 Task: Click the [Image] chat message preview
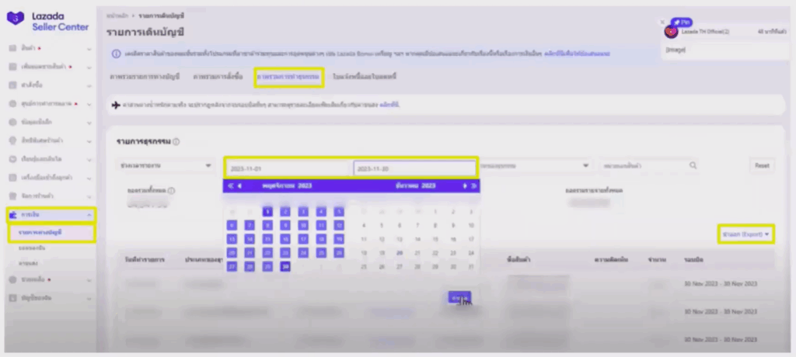(x=676, y=50)
